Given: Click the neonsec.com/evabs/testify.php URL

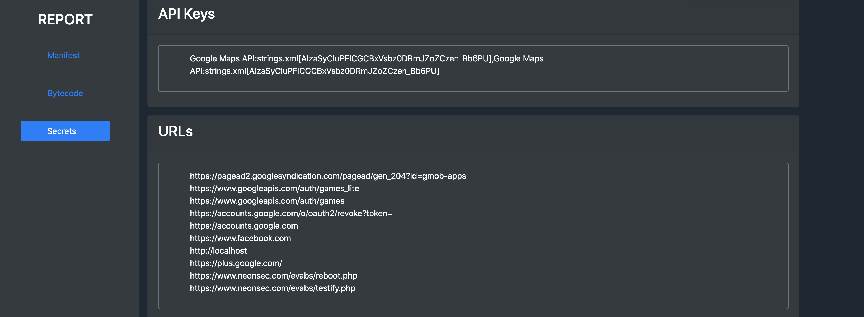Looking at the screenshot, I should pyautogui.click(x=272, y=288).
